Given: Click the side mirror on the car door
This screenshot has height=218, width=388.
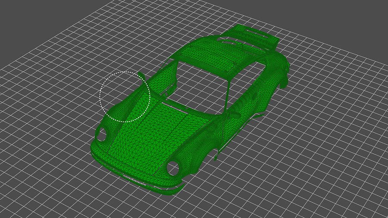Looking at the screenshot, I should [x=236, y=115].
